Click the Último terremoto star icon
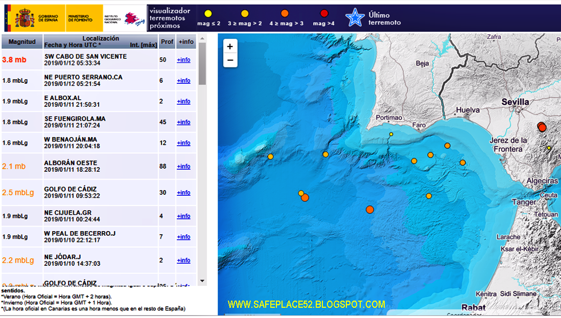 355,18
